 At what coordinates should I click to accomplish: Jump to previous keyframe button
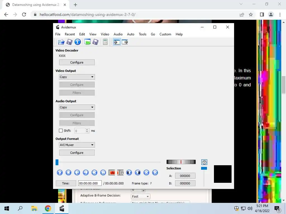tap(94, 172)
